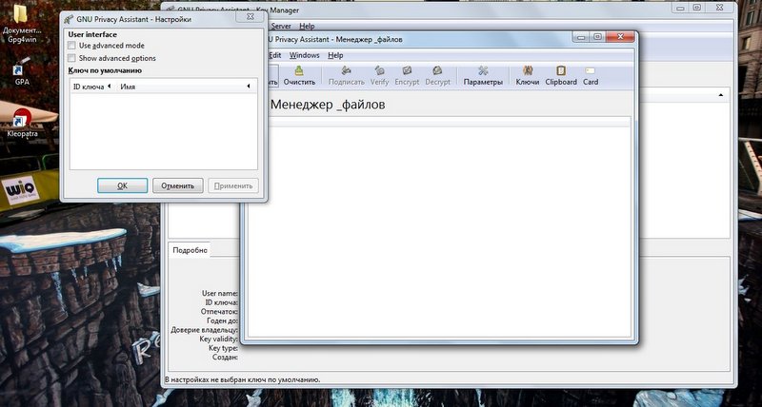
Task: Click the file list area in Менеджер файлов
Action: click(x=439, y=232)
